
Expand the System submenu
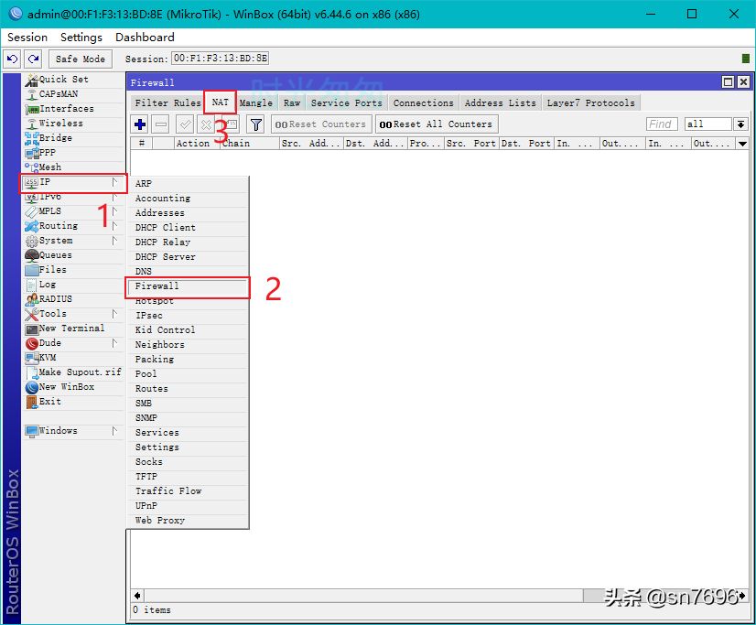pyautogui.click(x=73, y=241)
